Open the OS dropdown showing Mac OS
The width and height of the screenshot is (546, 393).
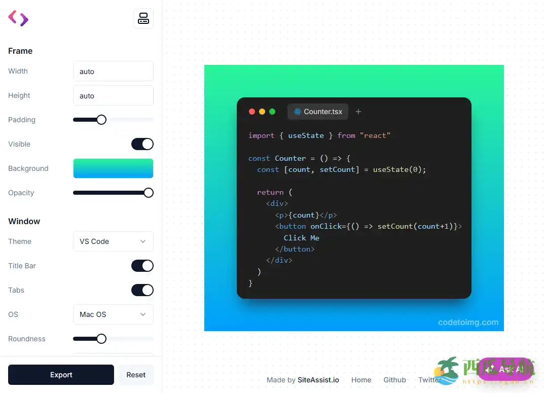113,314
